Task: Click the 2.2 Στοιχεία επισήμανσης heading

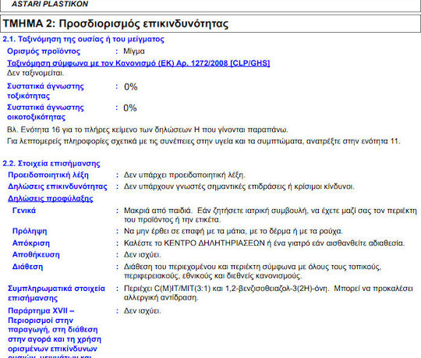Action: coord(51,164)
